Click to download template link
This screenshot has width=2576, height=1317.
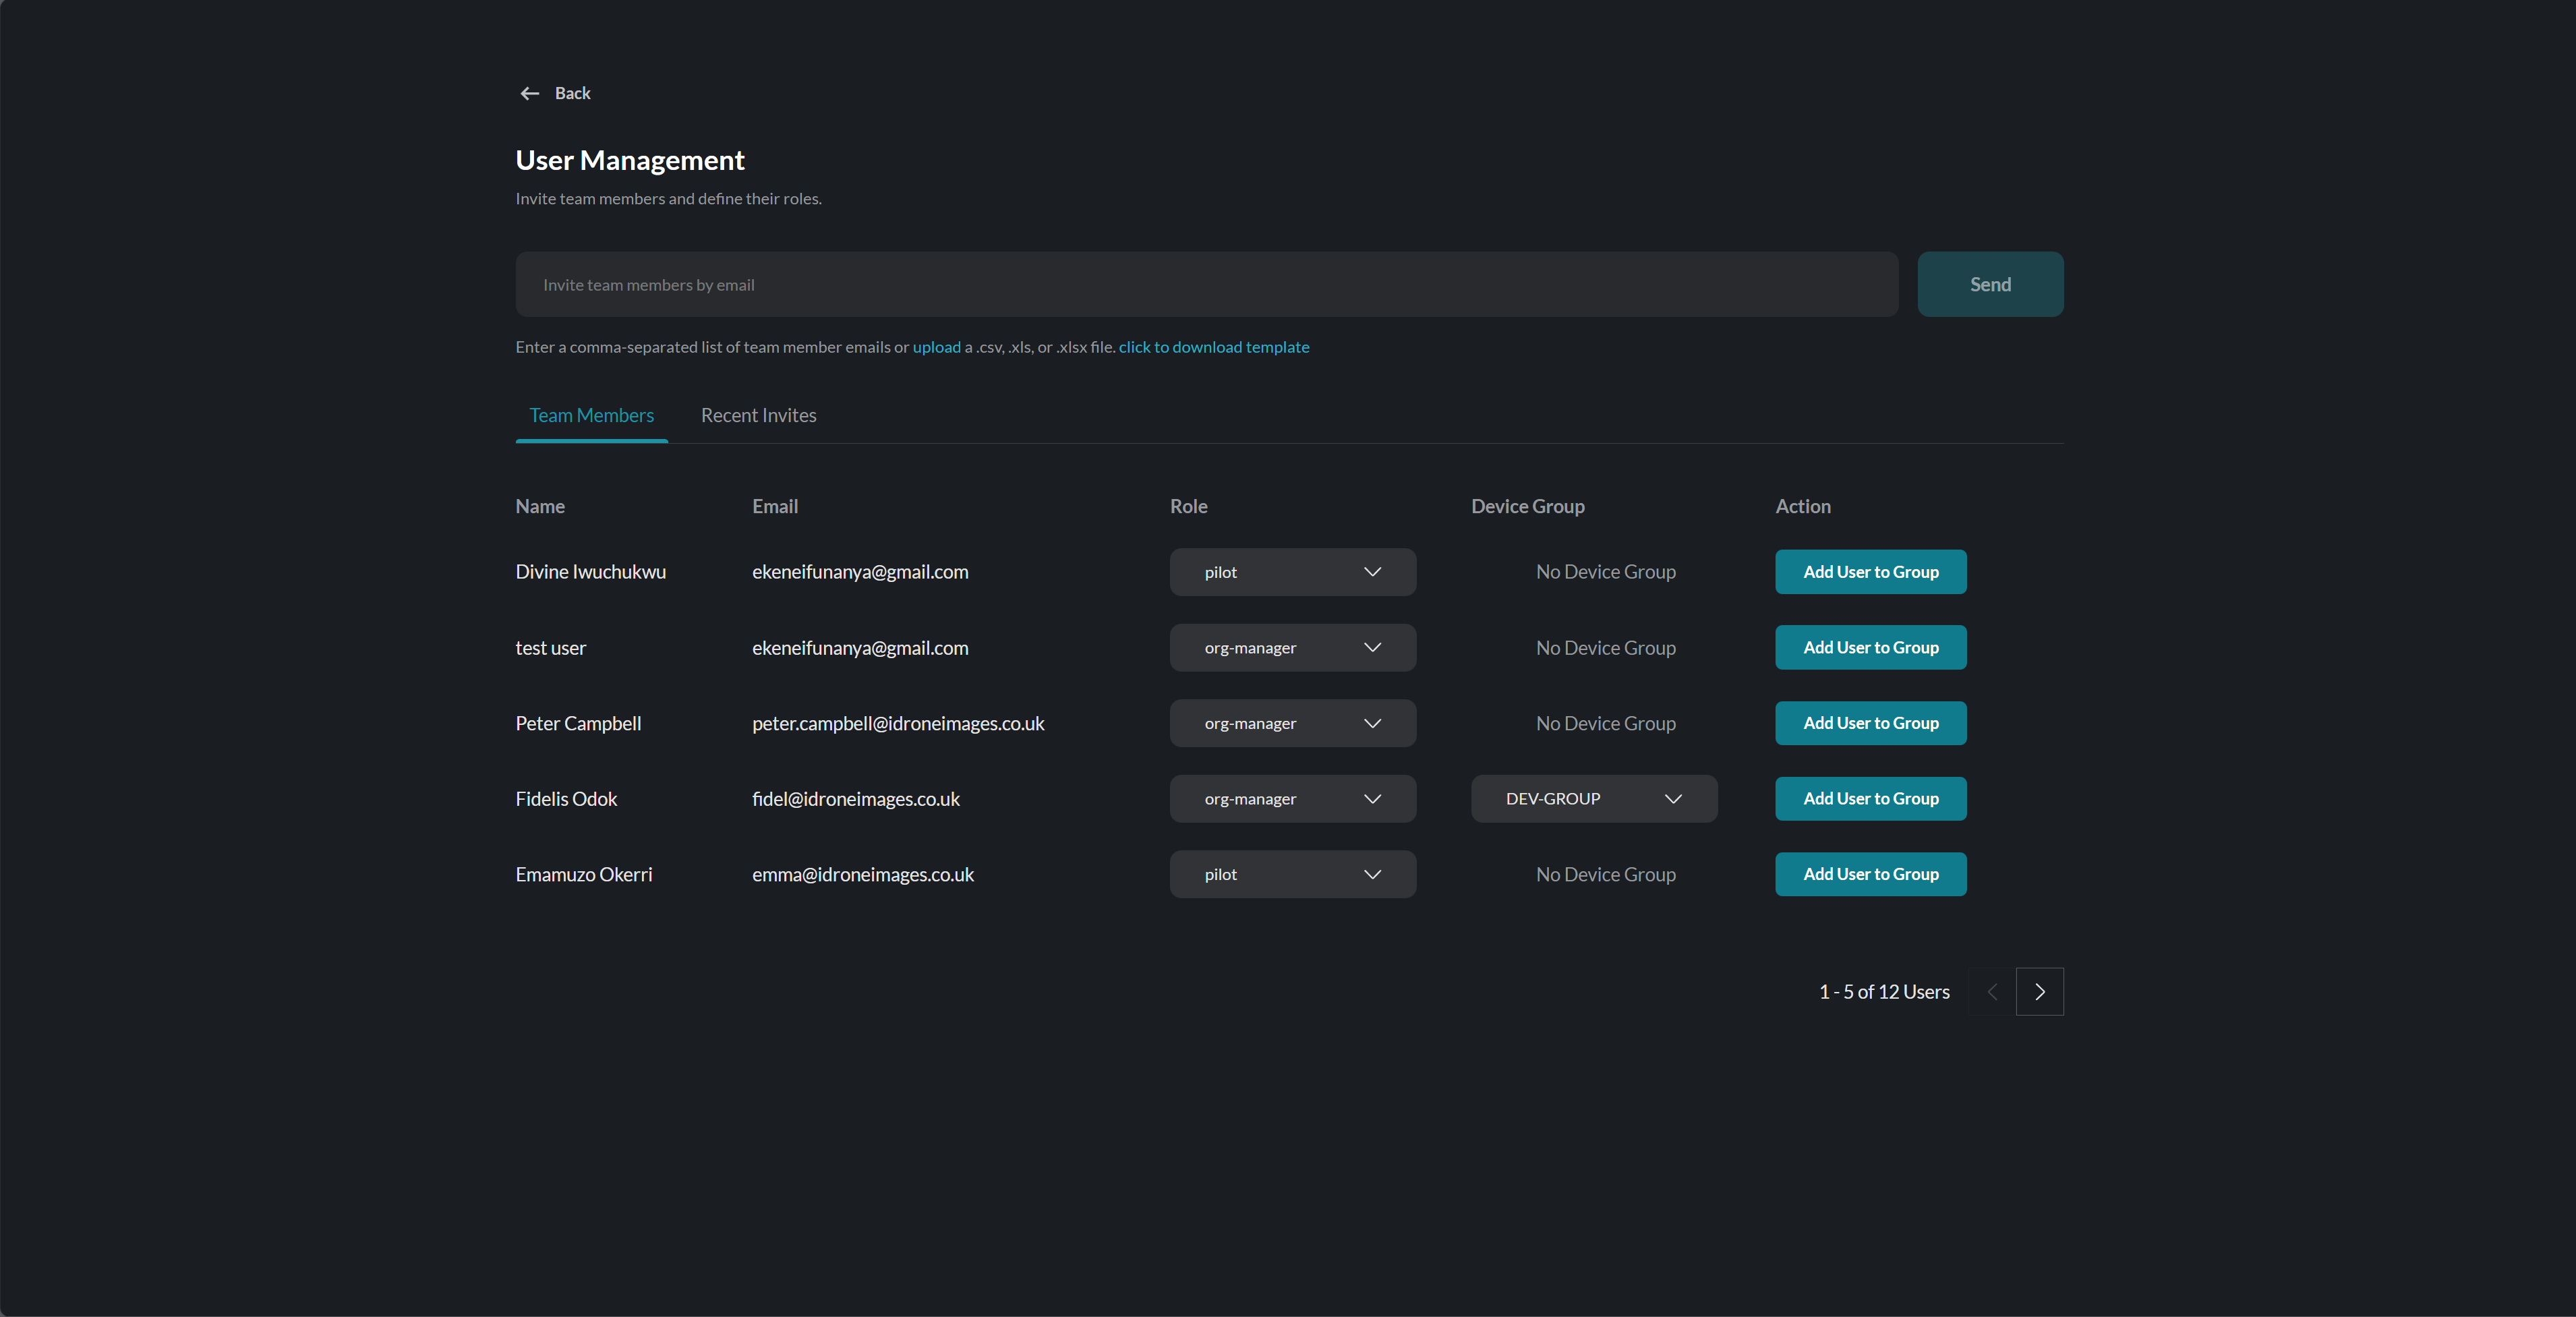click(1213, 347)
